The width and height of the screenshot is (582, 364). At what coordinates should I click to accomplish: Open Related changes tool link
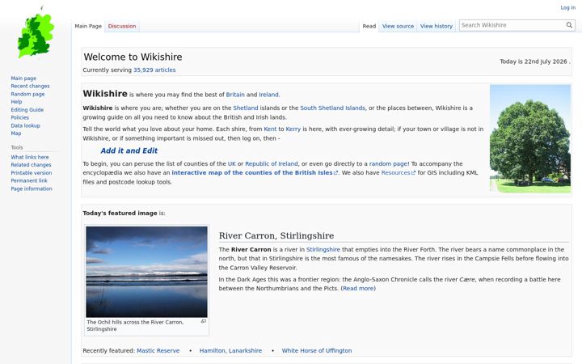tap(31, 164)
